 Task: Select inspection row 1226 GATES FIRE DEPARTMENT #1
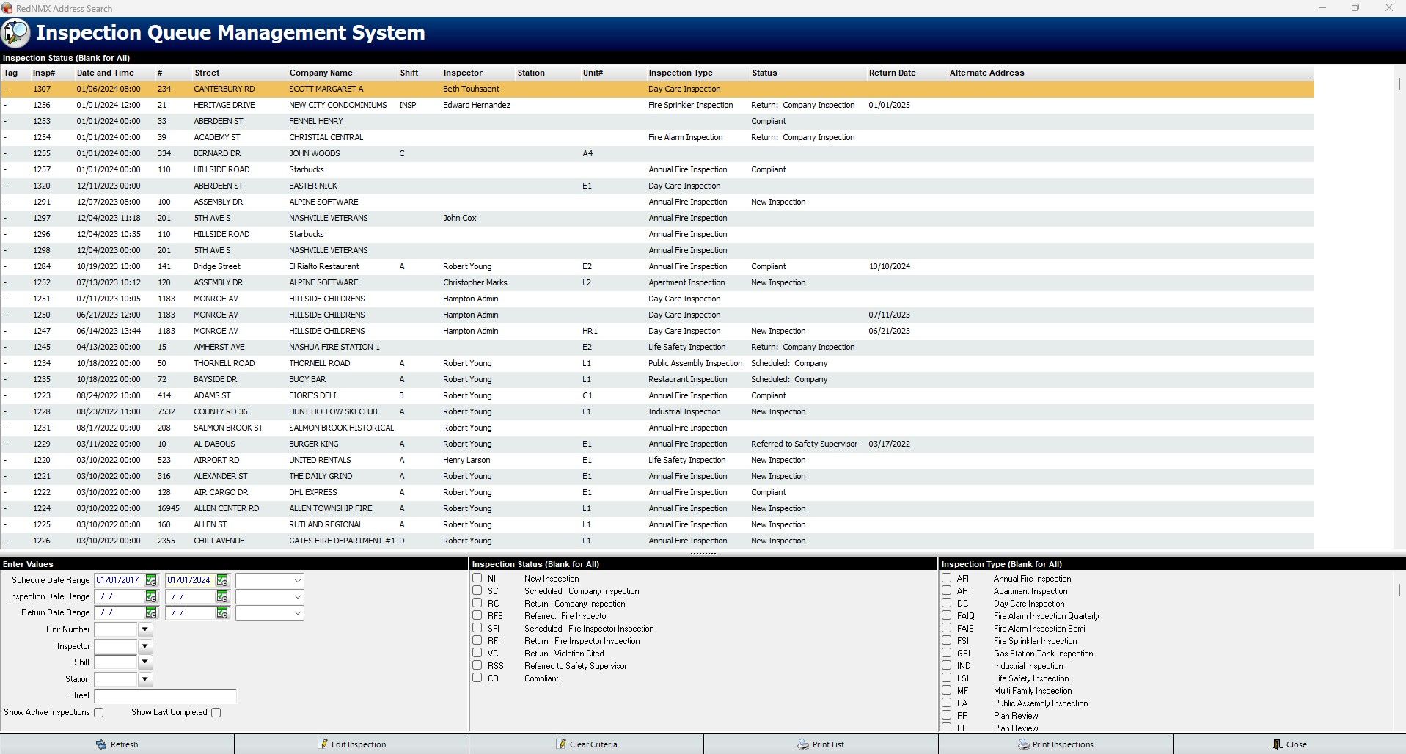click(657, 541)
